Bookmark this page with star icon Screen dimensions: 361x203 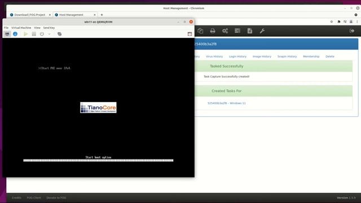pyautogui.click(x=332, y=21)
